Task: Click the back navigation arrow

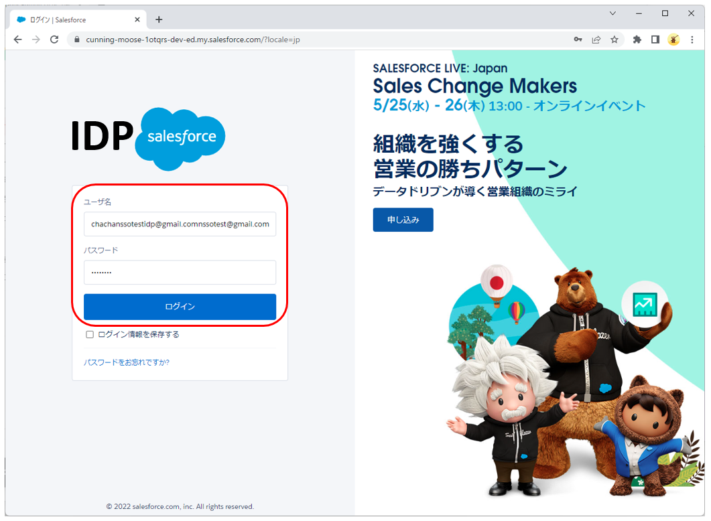Action: point(17,40)
